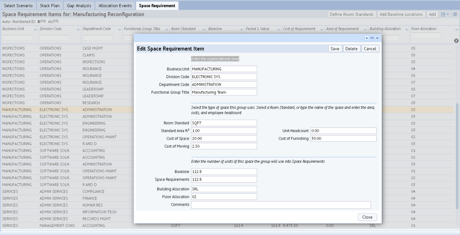Open Floor Allocation column menu handle

point(456,29)
